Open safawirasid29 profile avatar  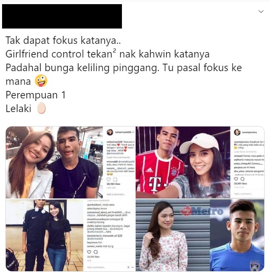click(110, 132)
